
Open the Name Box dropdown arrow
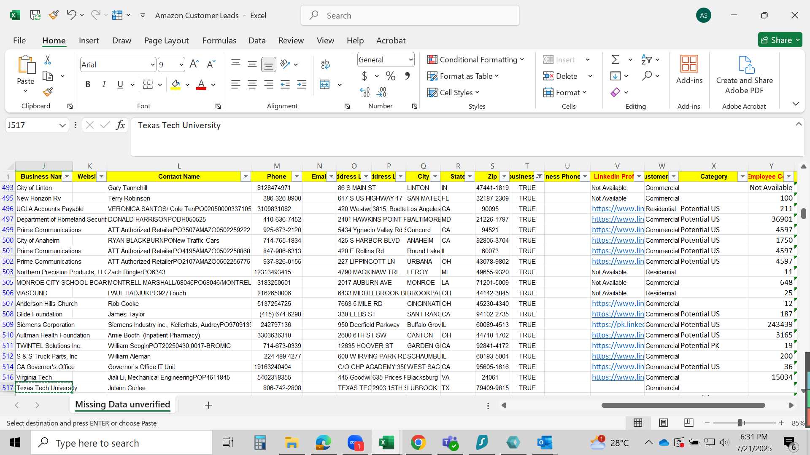[62, 125]
